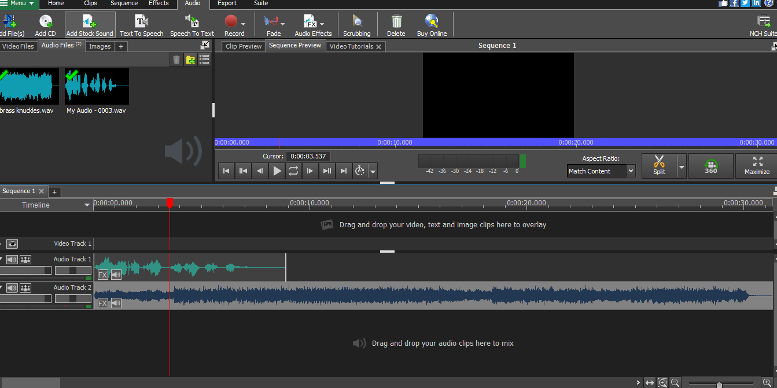
Task: Zoom out of the timeline
Action: (675, 383)
